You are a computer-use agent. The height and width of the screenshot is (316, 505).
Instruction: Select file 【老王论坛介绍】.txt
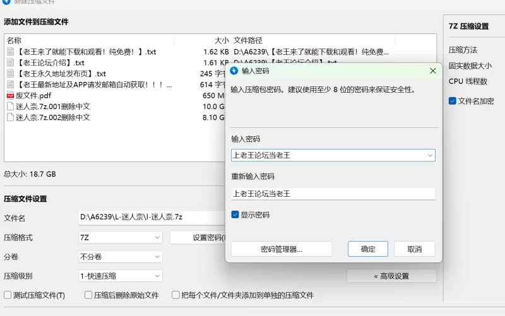pyautogui.click(x=50, y=62)
